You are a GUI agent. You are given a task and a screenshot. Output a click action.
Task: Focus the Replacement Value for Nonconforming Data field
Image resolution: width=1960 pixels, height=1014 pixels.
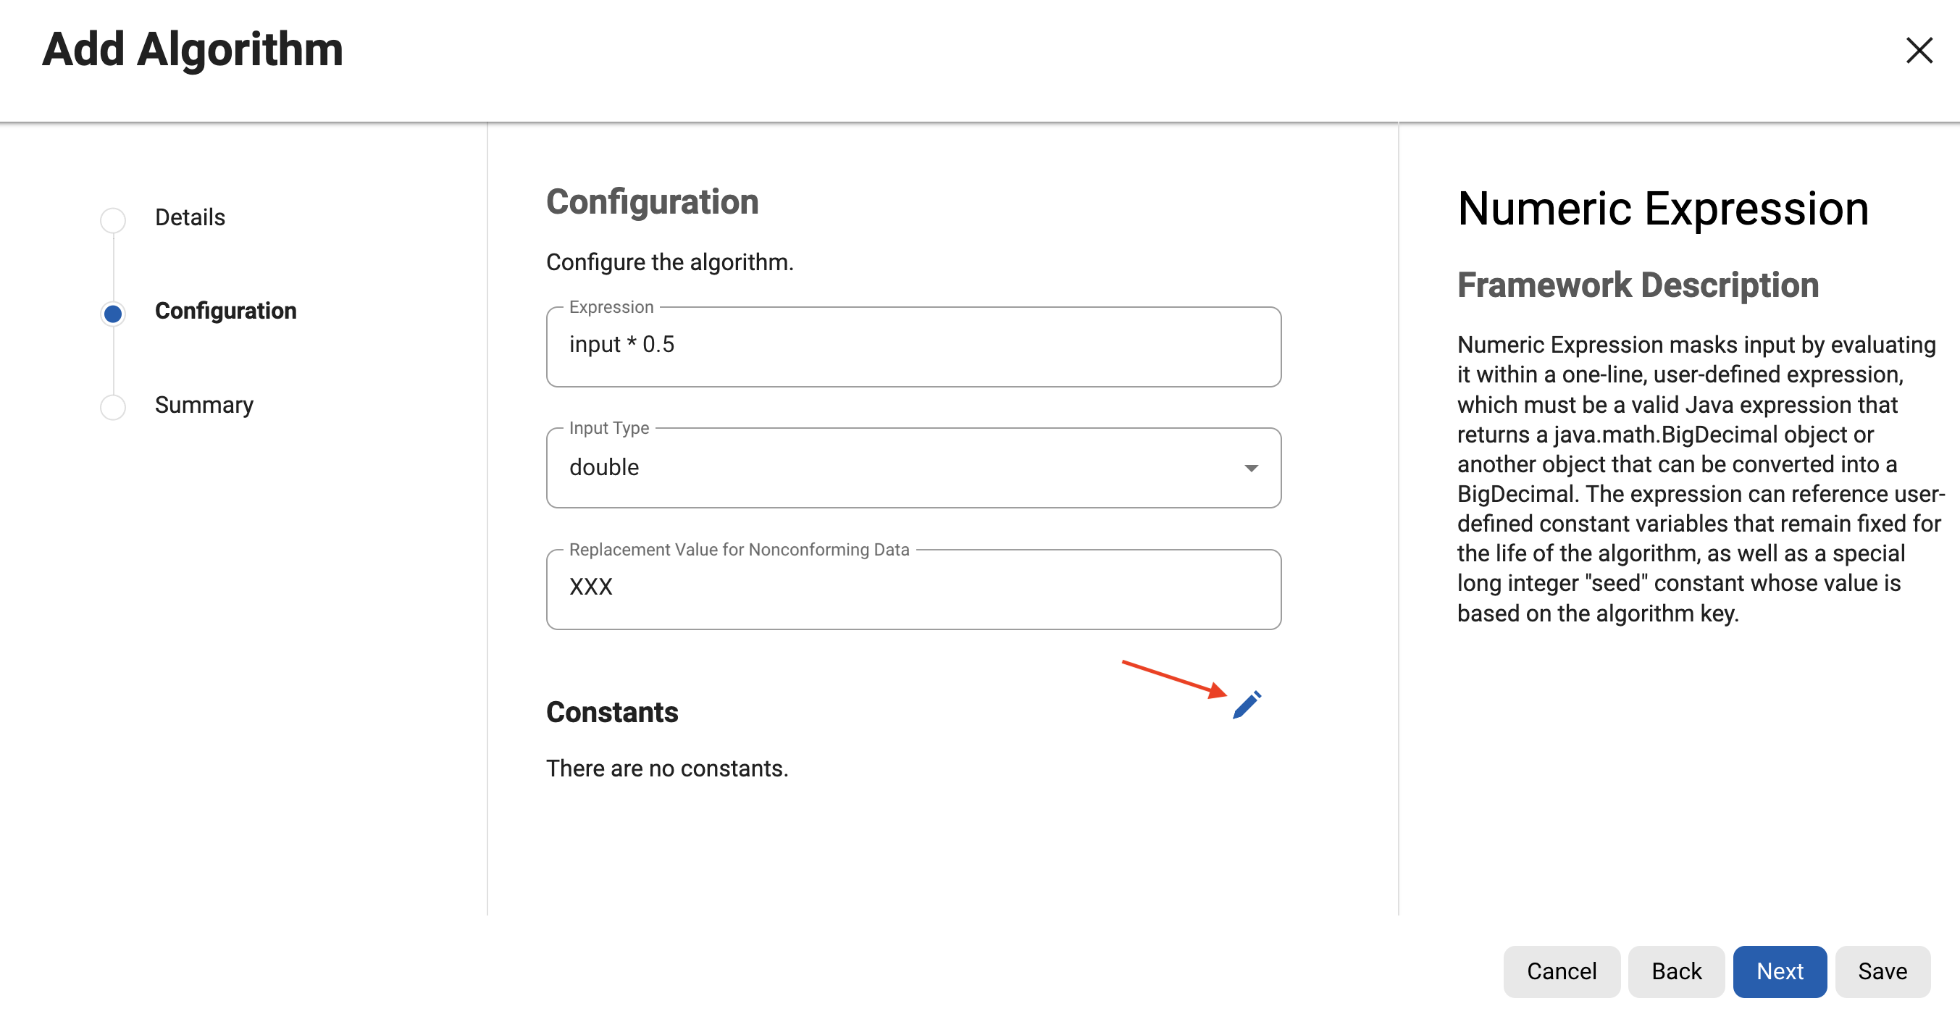coord(913,588)
